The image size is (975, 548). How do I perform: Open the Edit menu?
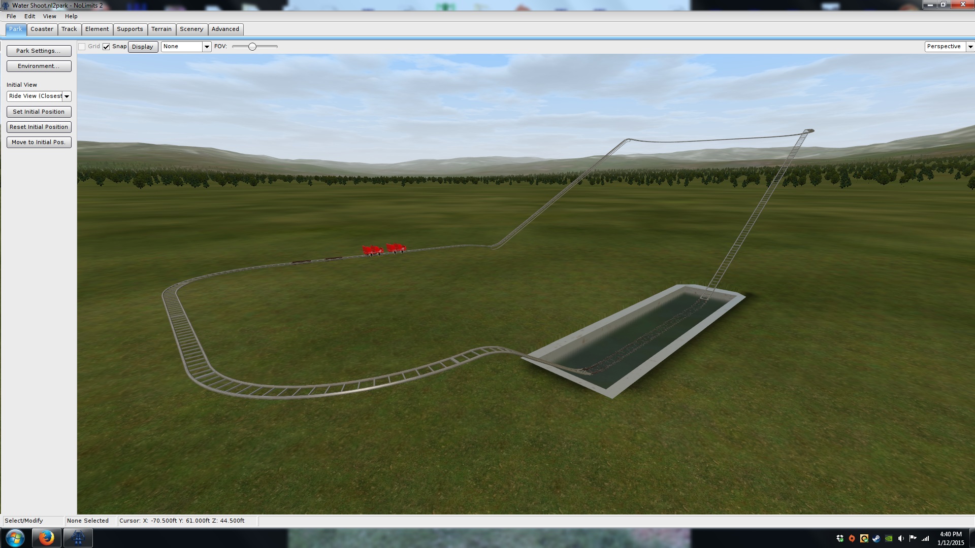(x=29, y=16)
